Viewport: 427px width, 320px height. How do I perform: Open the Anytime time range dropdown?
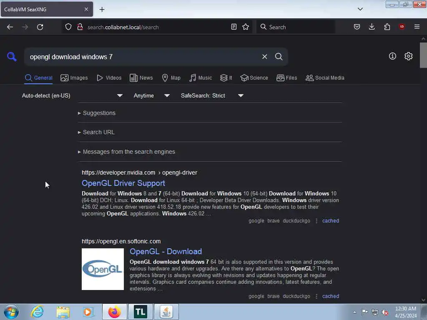tap(152, 95)
